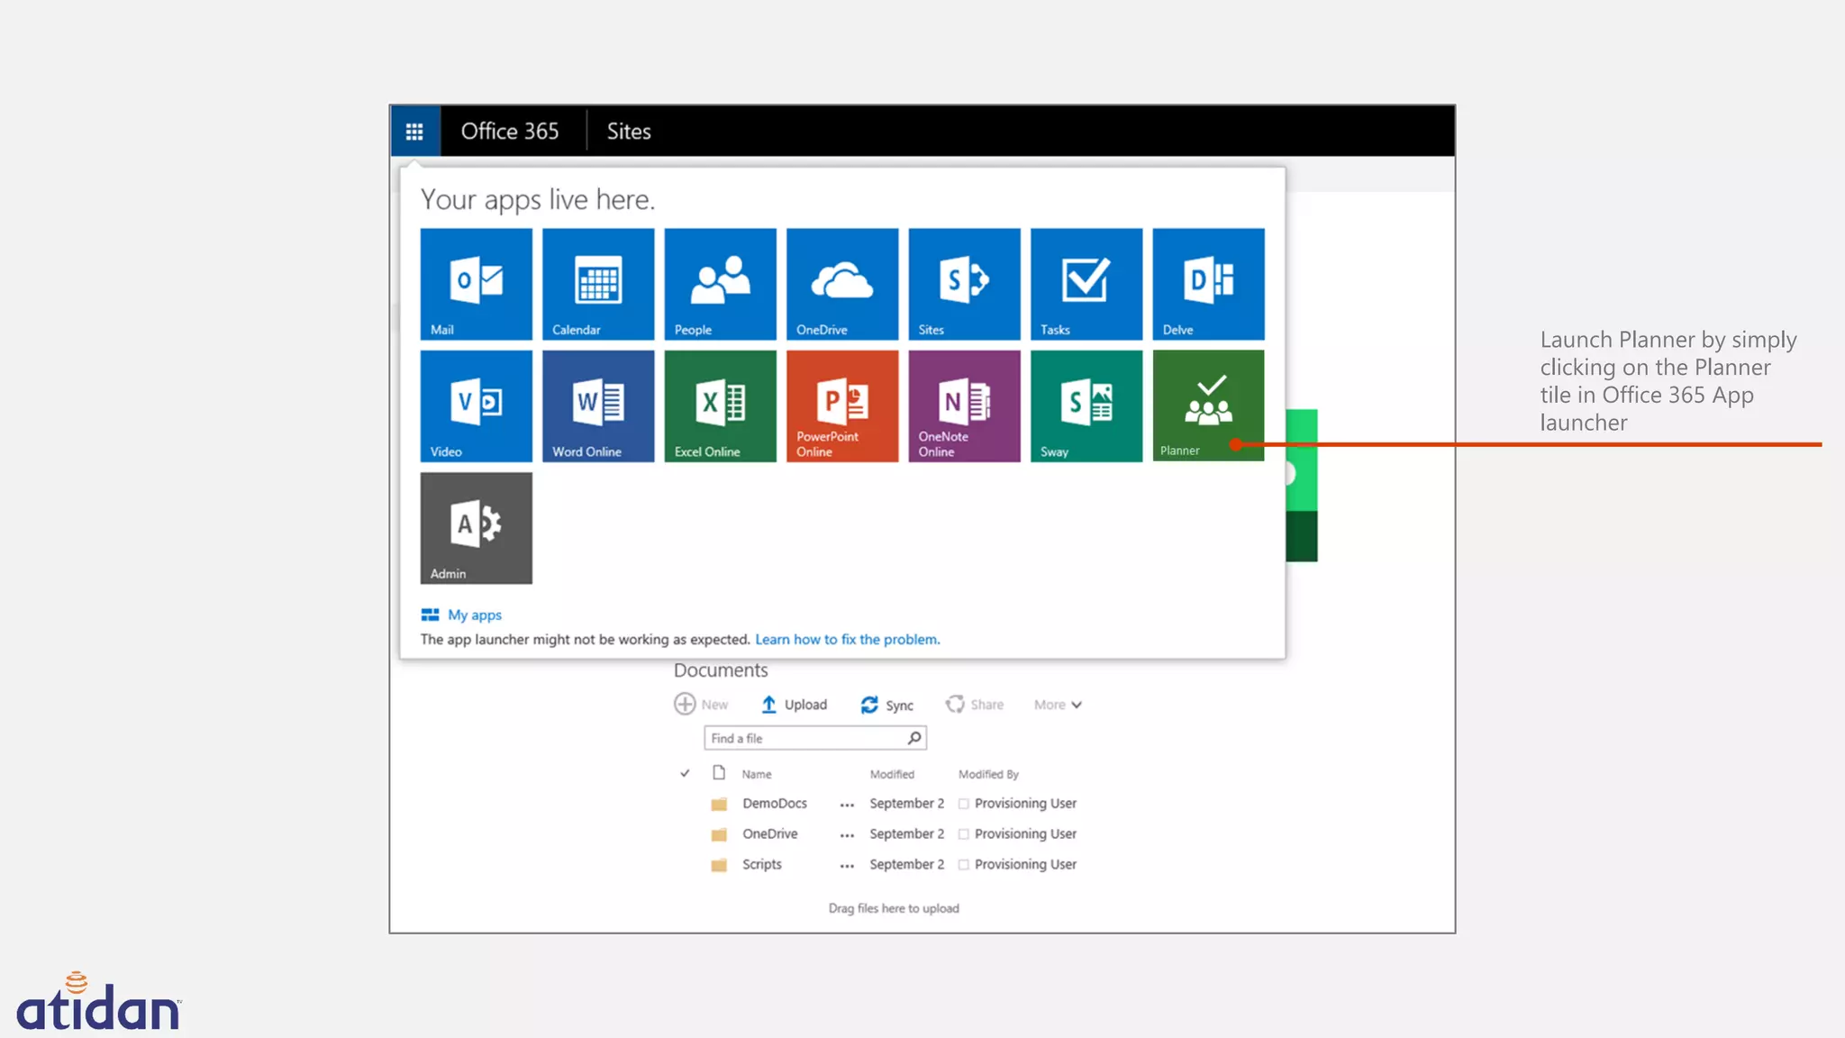This screenshot has height=1038, width=1845.
Task: Click the Planner tile
Action: click(1208, 405)
